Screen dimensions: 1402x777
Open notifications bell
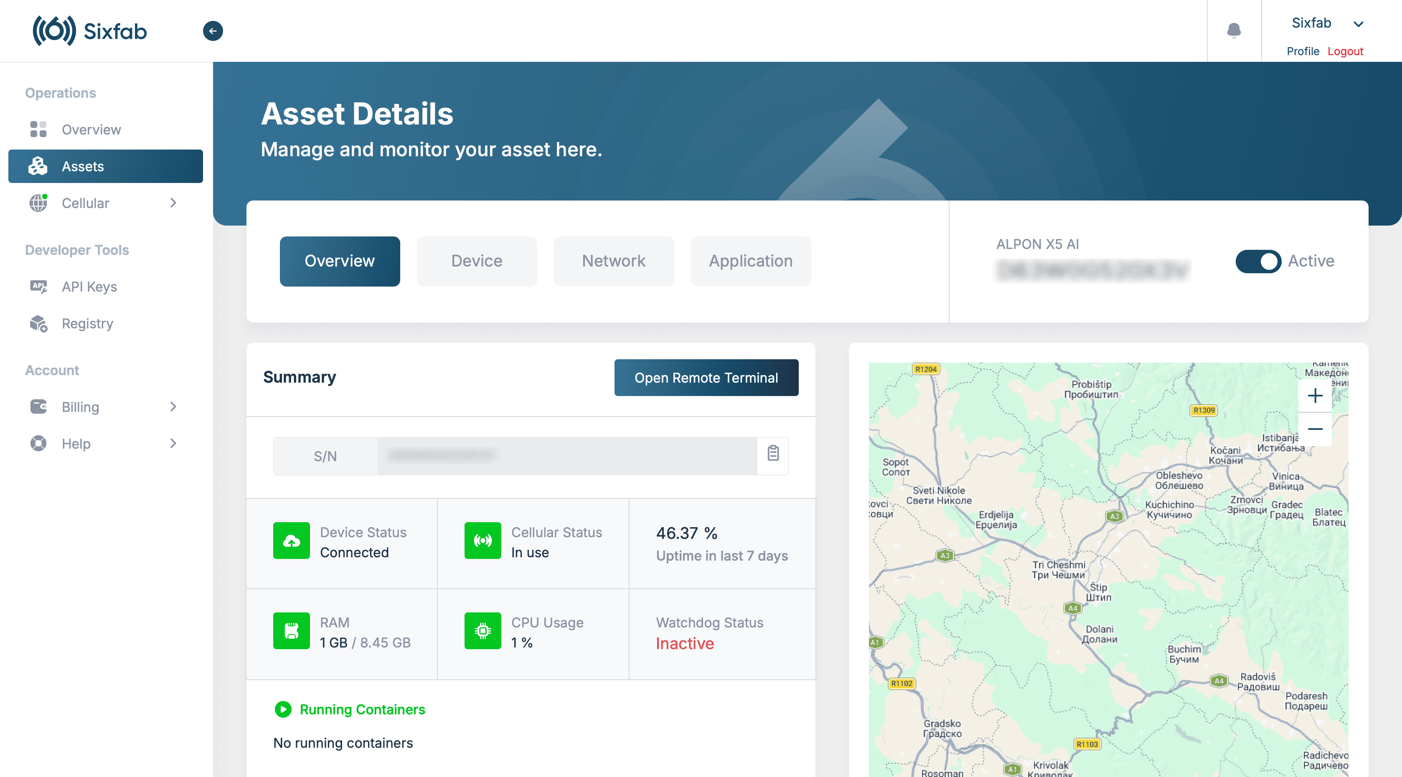click(1234, 30)
